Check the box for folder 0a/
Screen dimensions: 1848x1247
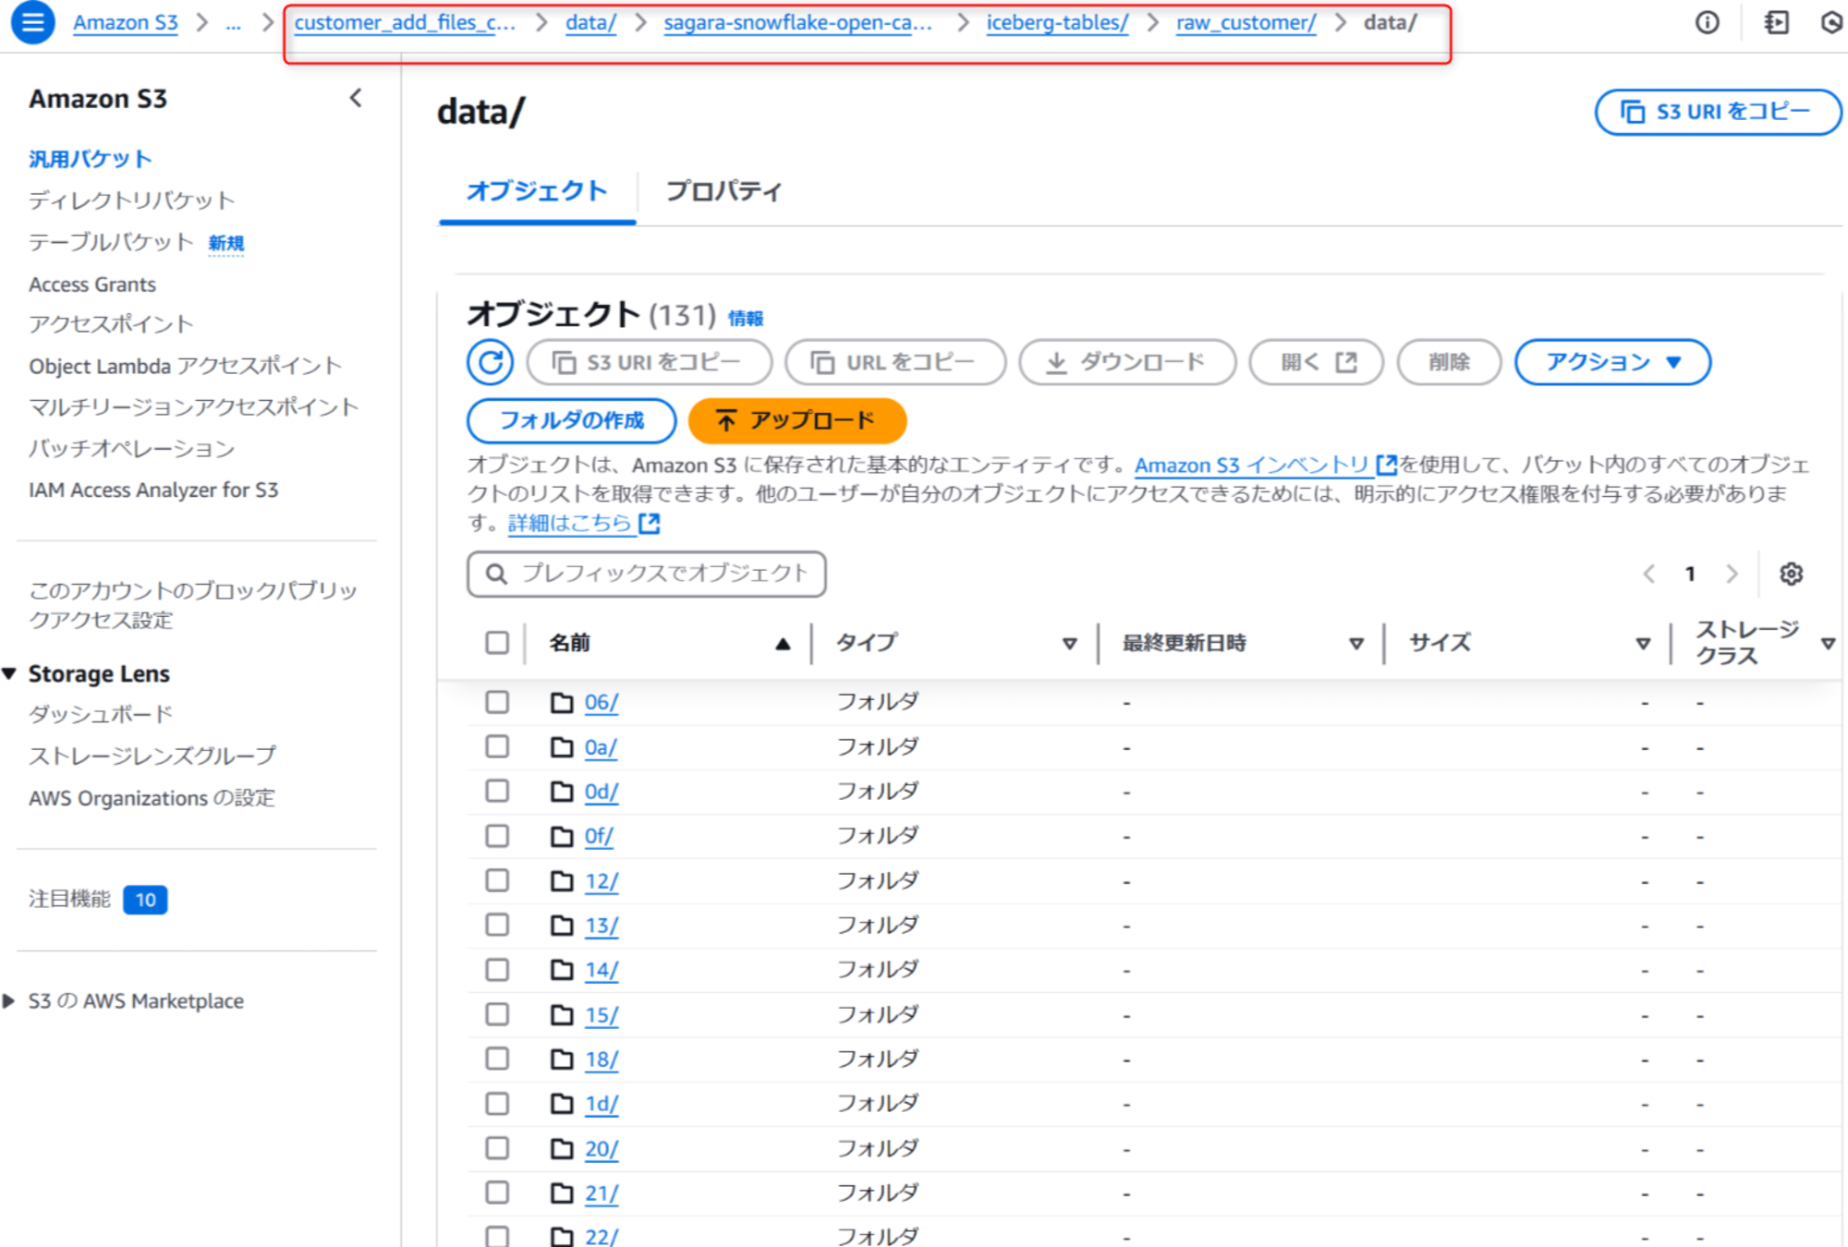pyautogui.click(x=497, y=746)
